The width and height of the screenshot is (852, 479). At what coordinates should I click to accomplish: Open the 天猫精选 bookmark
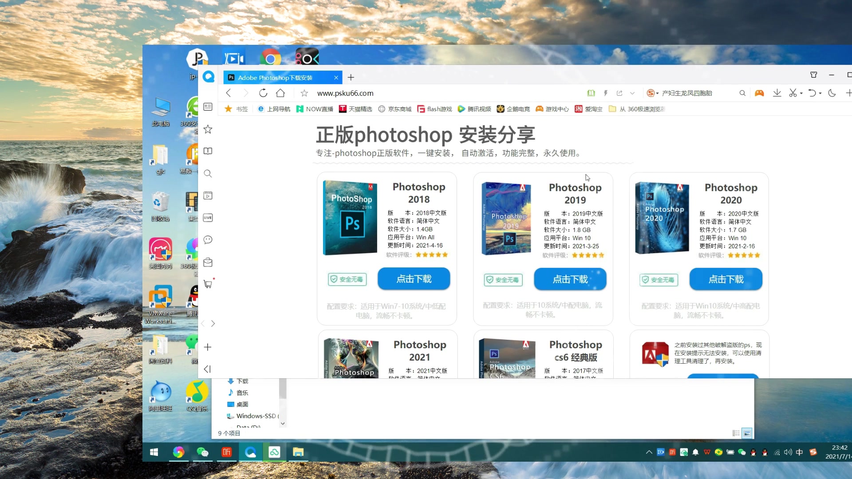[x=355, y=109]
